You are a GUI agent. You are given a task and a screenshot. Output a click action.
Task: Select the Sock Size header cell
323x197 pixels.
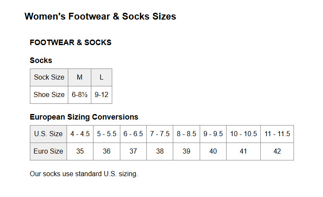click(49, 77)
